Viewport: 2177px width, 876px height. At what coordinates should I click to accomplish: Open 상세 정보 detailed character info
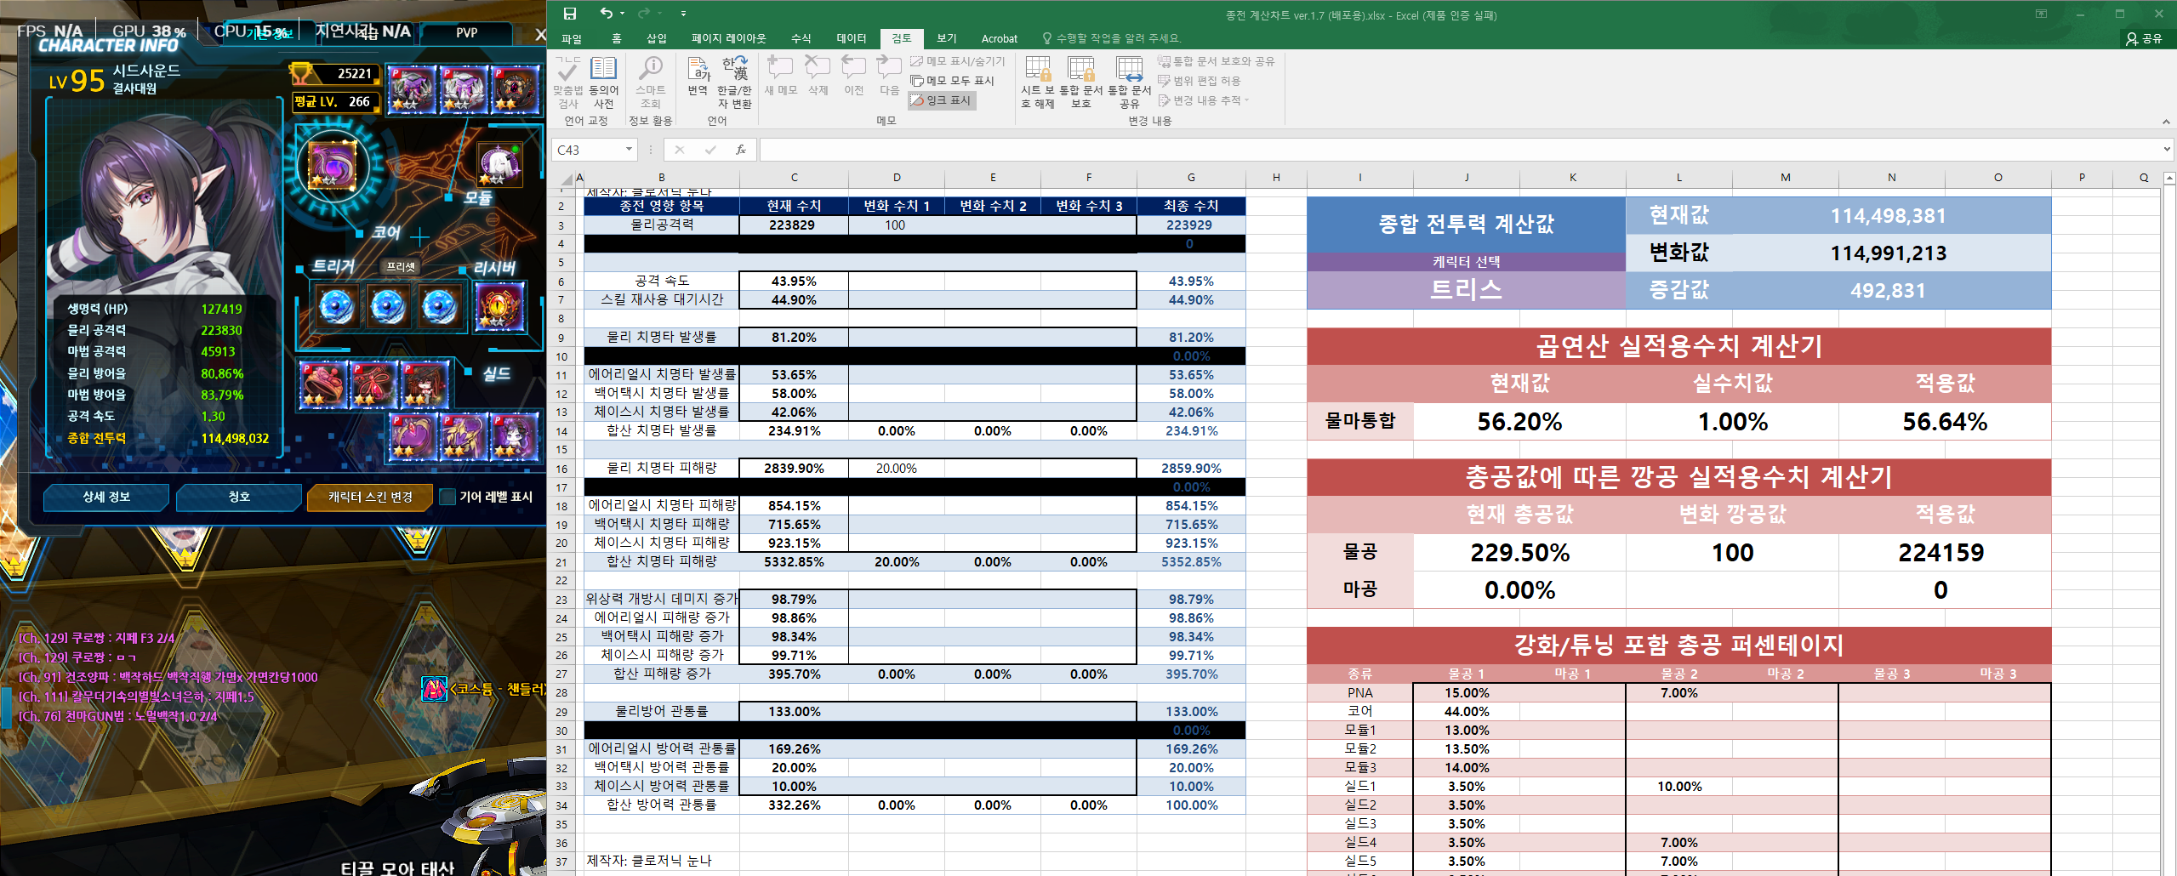pyautogui.click(x=106, y=497)
